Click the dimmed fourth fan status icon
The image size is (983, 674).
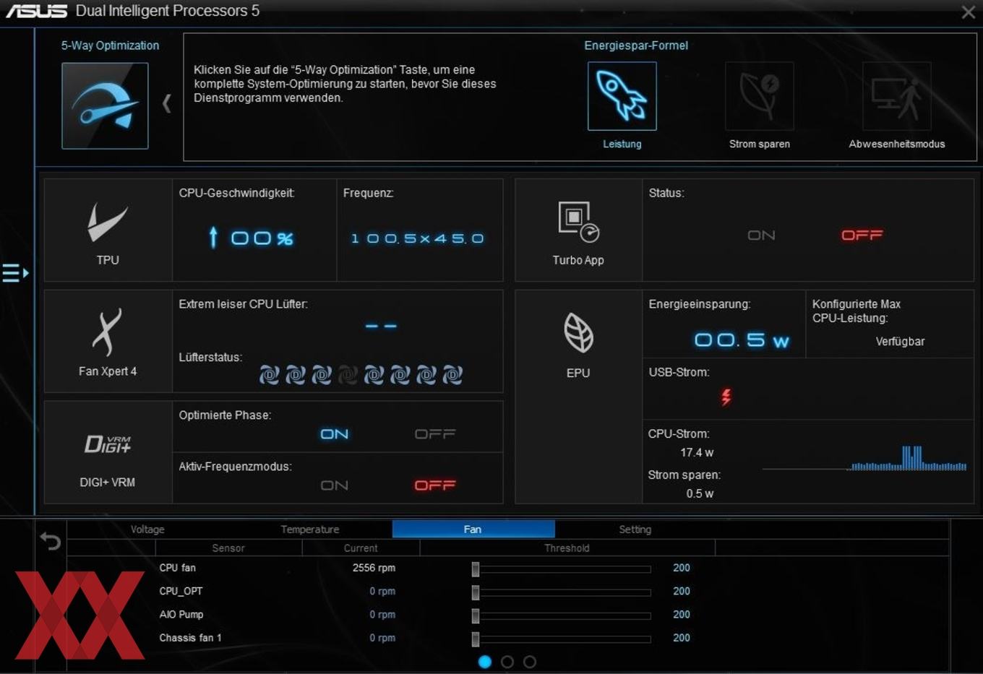point(348,375)
